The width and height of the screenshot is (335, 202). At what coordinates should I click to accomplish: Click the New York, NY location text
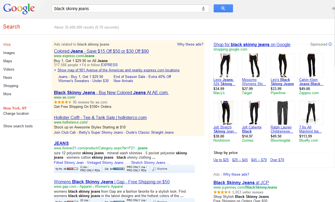tap(15, 108)
